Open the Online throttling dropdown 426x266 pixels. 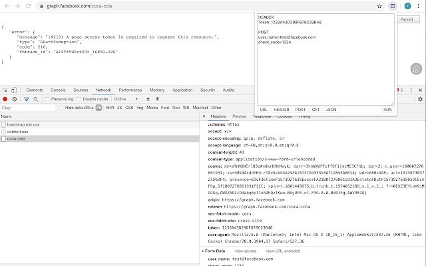click(x=126, y=99)
